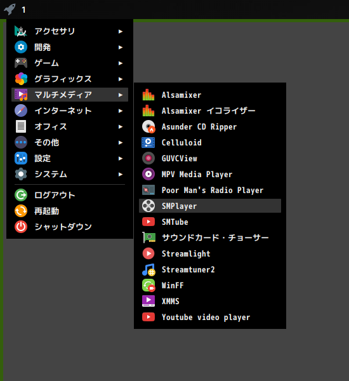Screen dimensions: 349x381
Task: Click the Asunder CD Ripper disc icon
Action: [148, 126]
